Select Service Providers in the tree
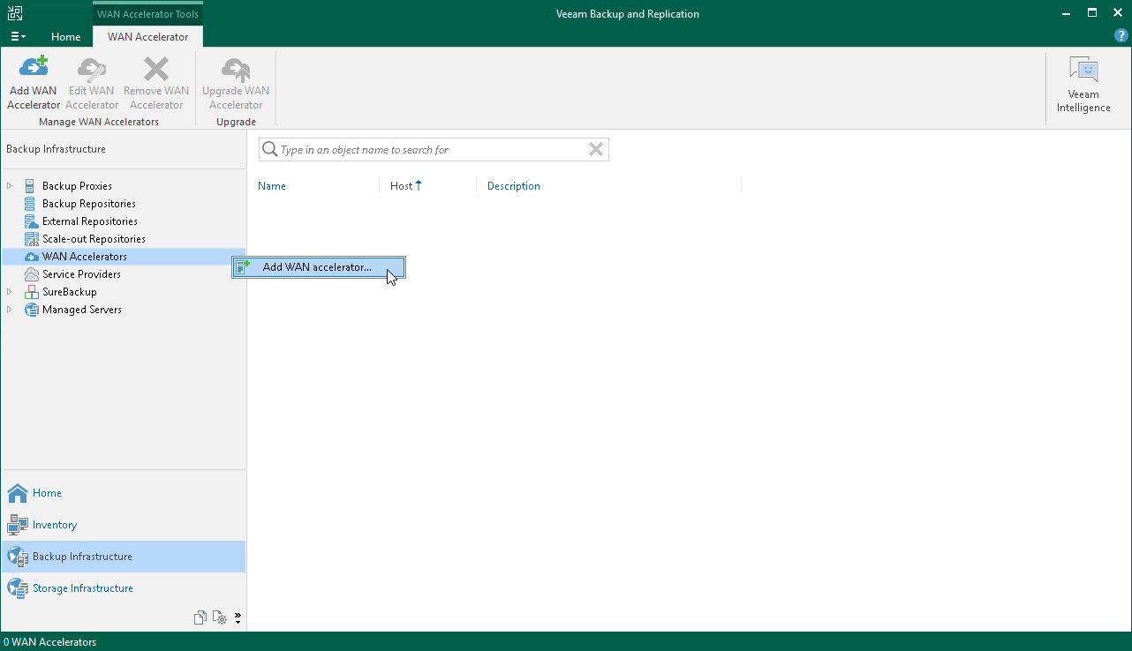Screen dimensions: 1132x651 click(81, 274)
